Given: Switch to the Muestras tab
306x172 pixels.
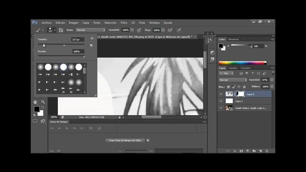Looking at the screenshot, I should click(x=234, y=39).
